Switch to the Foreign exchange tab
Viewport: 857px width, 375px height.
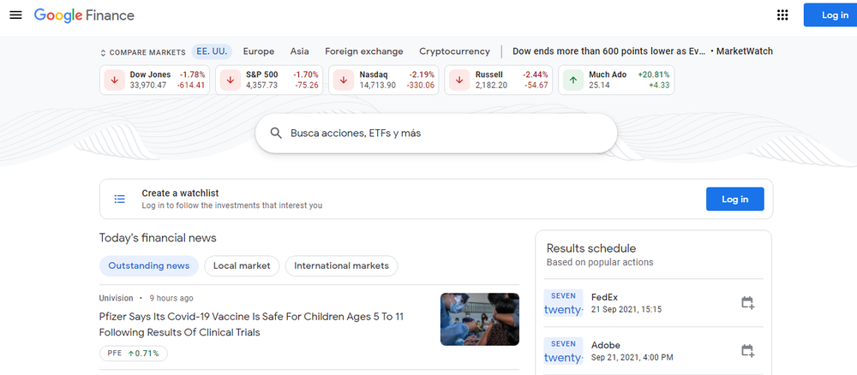[x=364, y=51]
